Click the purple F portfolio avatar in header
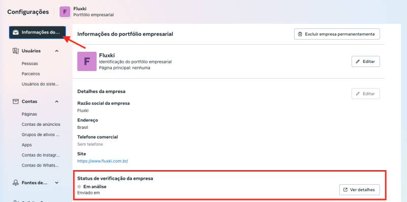407x202 pixels. (65, 12)
